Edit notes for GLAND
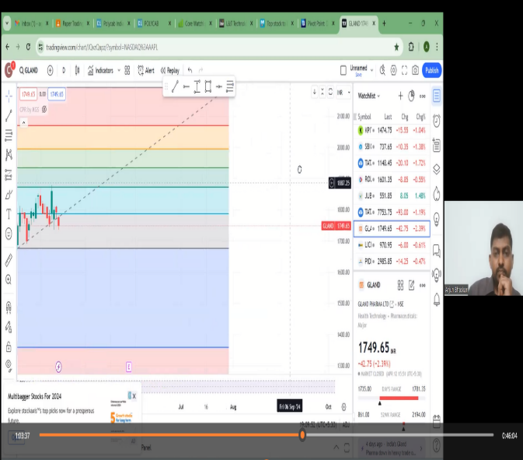Image resolution: width=523 pixels, height=460 pixels. pyautogui.click(x=412, y=285)
